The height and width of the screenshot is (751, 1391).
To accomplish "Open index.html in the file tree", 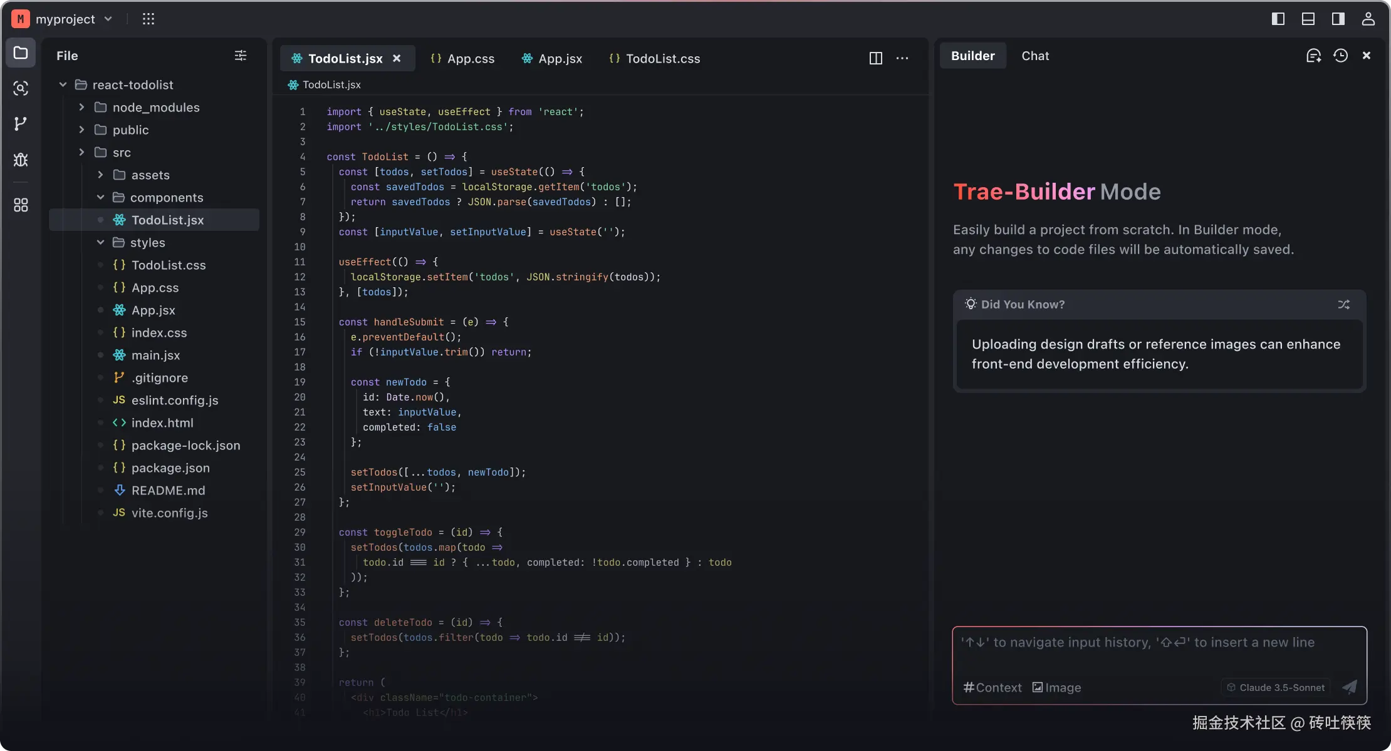I will (x=154, y=422).
